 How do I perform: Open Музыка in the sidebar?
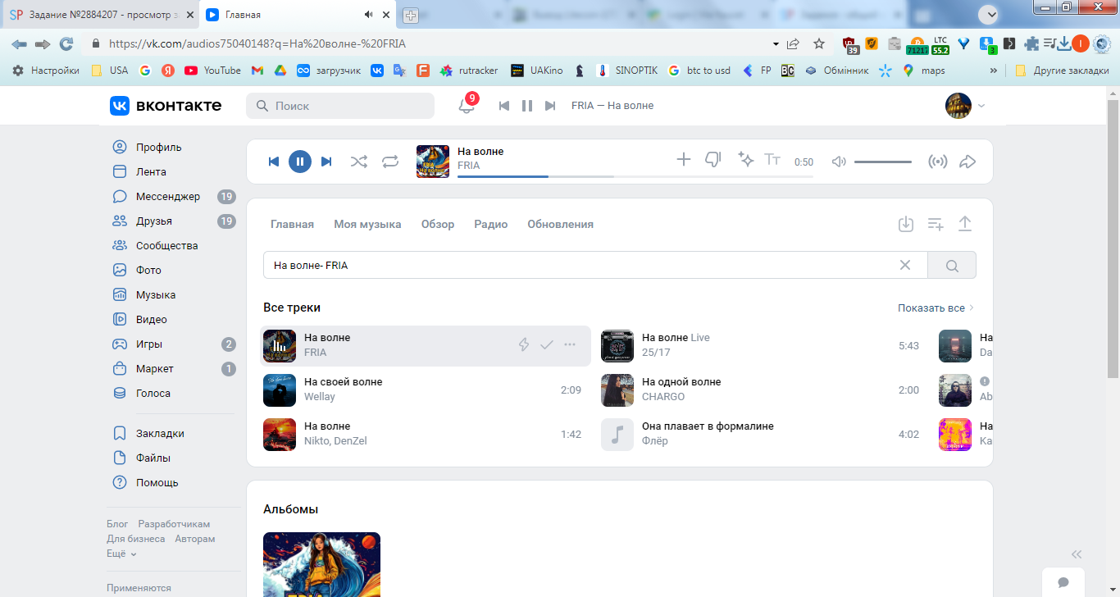click(x=156, y=295)
